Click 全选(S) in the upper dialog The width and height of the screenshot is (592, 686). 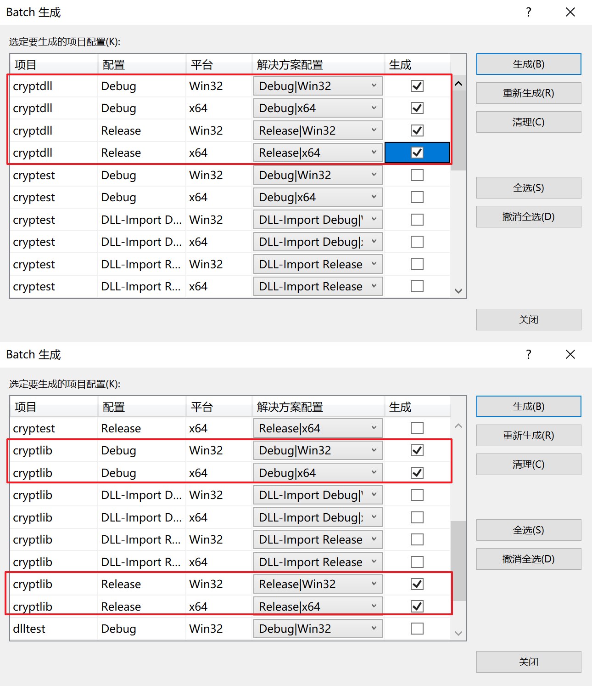pyautogui.click(x=528, y=188)
